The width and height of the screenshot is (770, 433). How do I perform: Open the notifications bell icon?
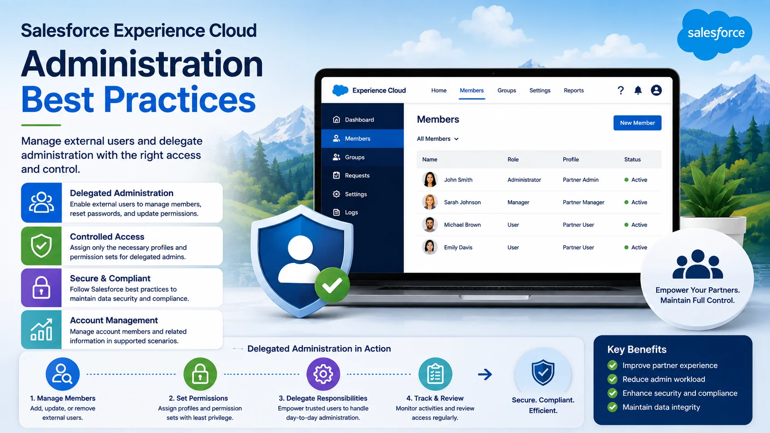click(x=638, y=90)
